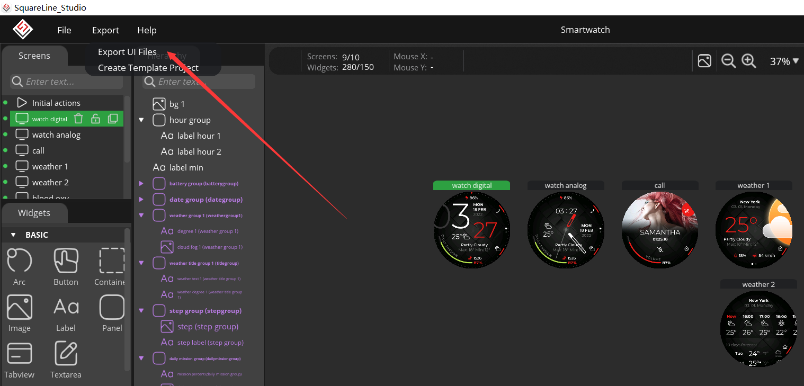Click the weather 1 preview on canvas
This screenshot has width=804, height=386.
point(754,230)
